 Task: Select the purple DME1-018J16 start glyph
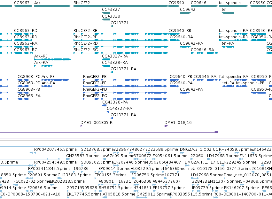[x=166, y=126]
